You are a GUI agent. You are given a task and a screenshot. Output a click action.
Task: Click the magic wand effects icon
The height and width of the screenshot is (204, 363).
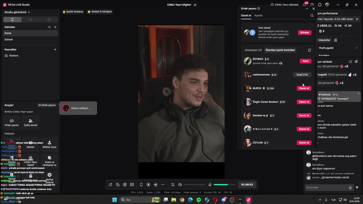[x=110, y=185]
